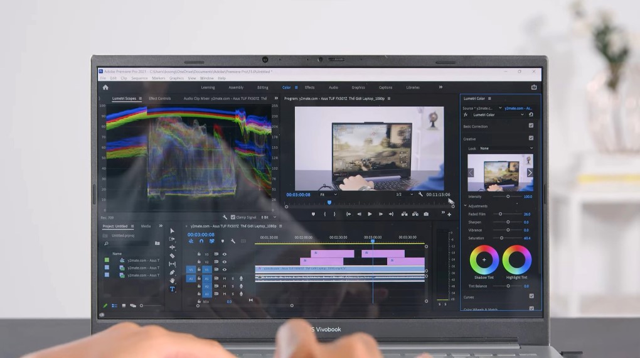Open the Lumetri Color panel menu

[489, 99]
